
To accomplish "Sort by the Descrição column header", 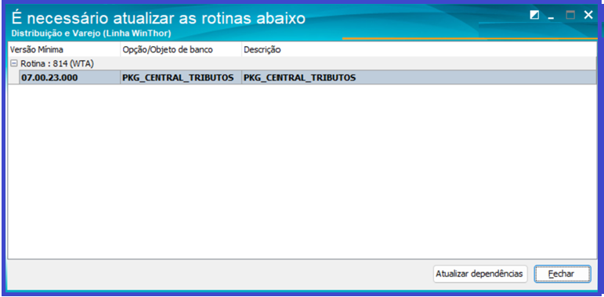I will (x=418, y=49).
